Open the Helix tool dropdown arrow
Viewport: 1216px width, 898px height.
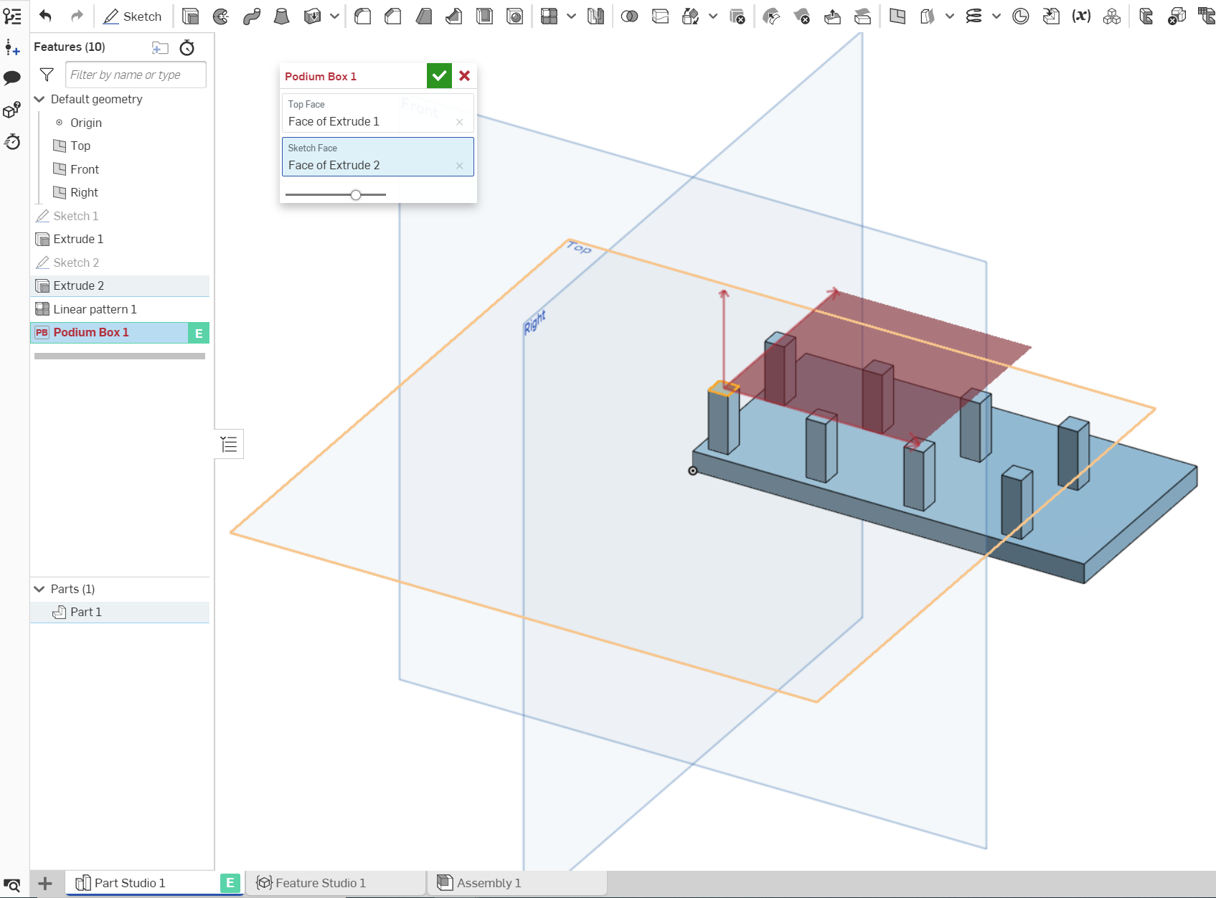click(x=996, y=16)
